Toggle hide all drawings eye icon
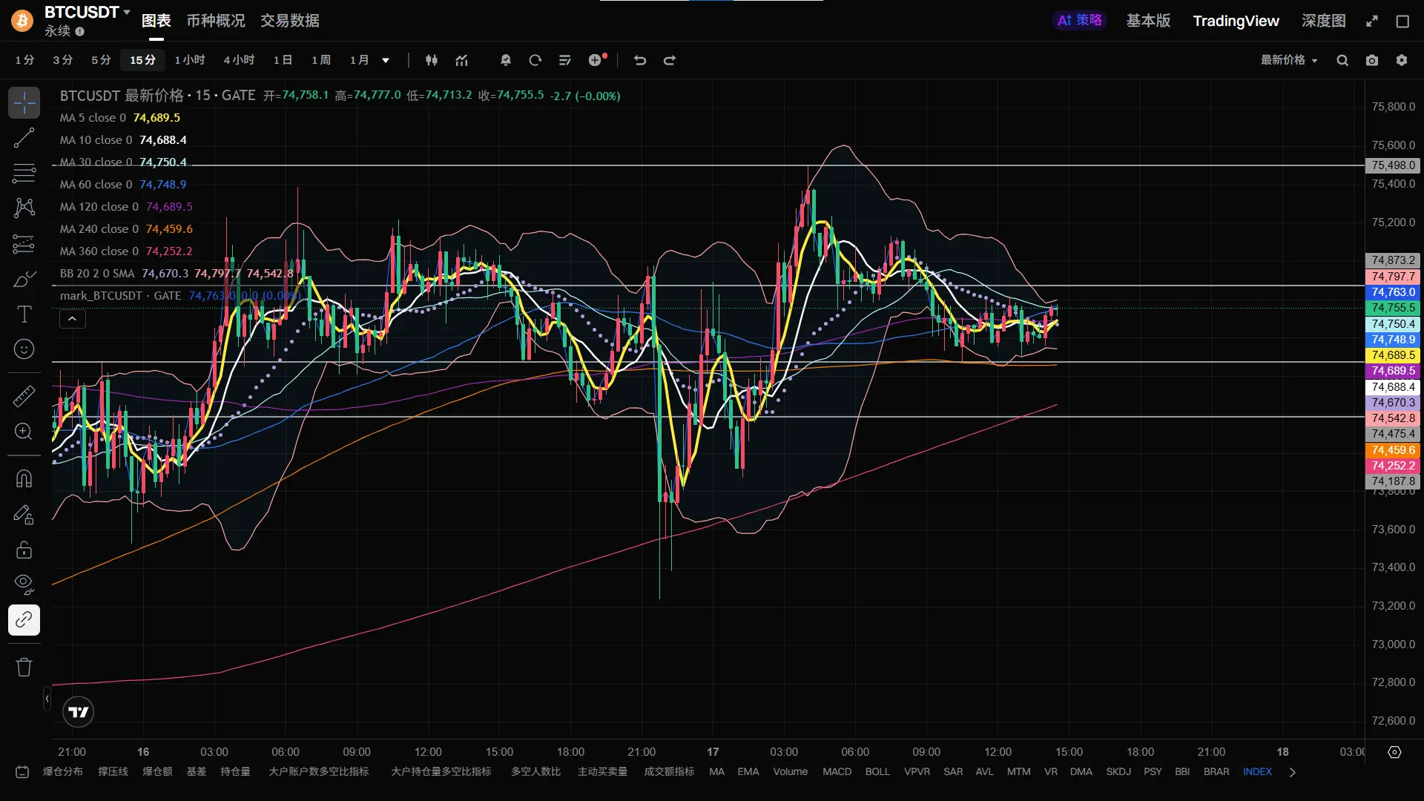The image size is (1424, 801). click(24, 584)
